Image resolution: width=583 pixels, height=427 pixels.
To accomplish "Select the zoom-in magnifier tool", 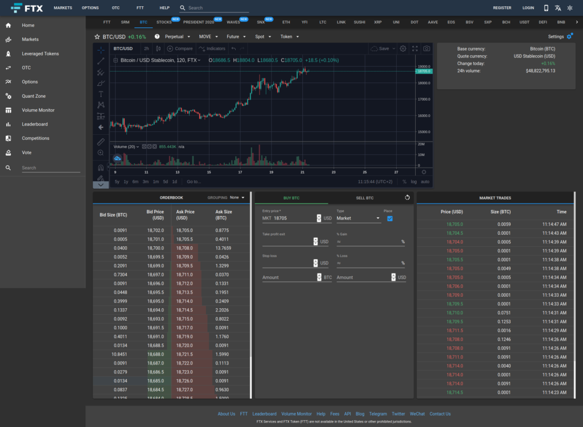I will 101,153.
